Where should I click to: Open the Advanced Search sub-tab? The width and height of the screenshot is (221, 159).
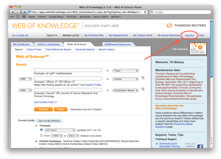(x=85, y=50)
